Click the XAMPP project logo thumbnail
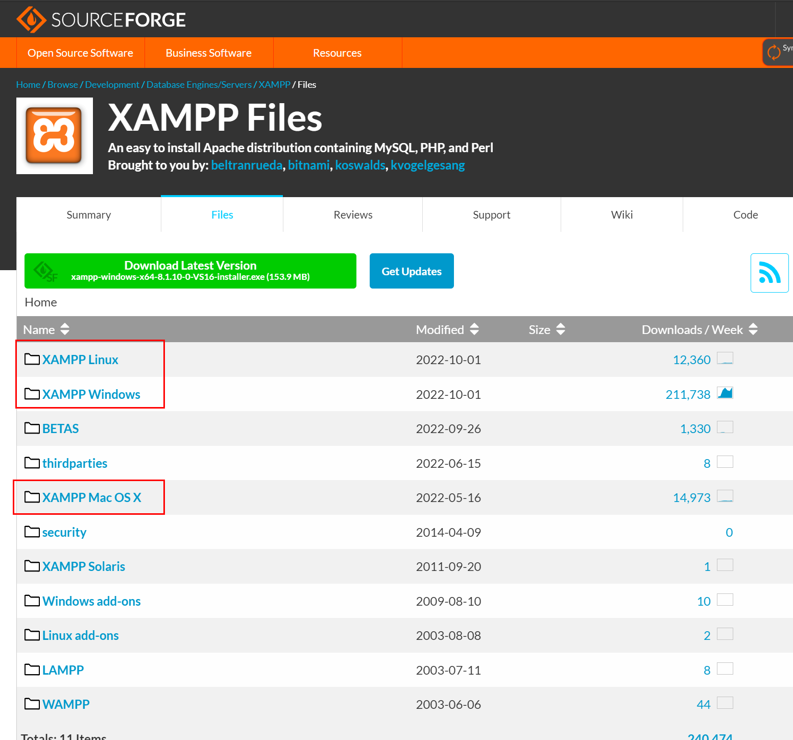The width and height of the screenshot is (793, 740). [x=55, y=136]
